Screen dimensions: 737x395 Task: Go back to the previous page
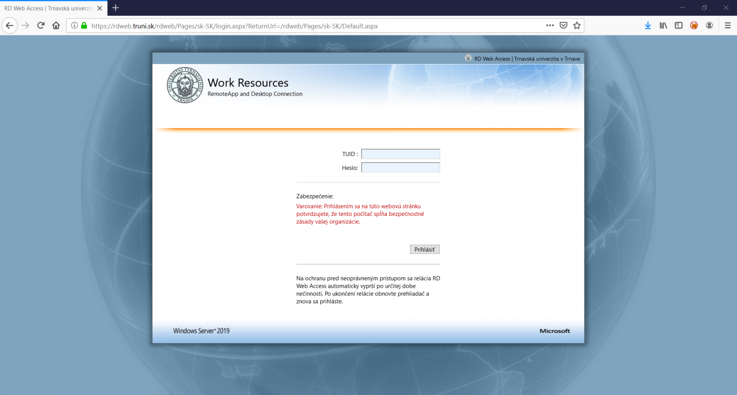pos(10,25)
